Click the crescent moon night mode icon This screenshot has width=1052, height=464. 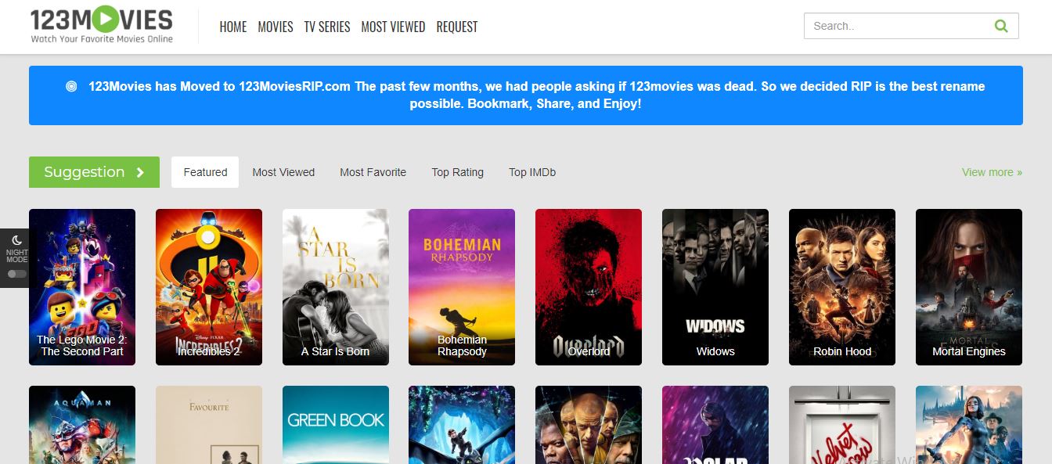click(x=17, y=240)
